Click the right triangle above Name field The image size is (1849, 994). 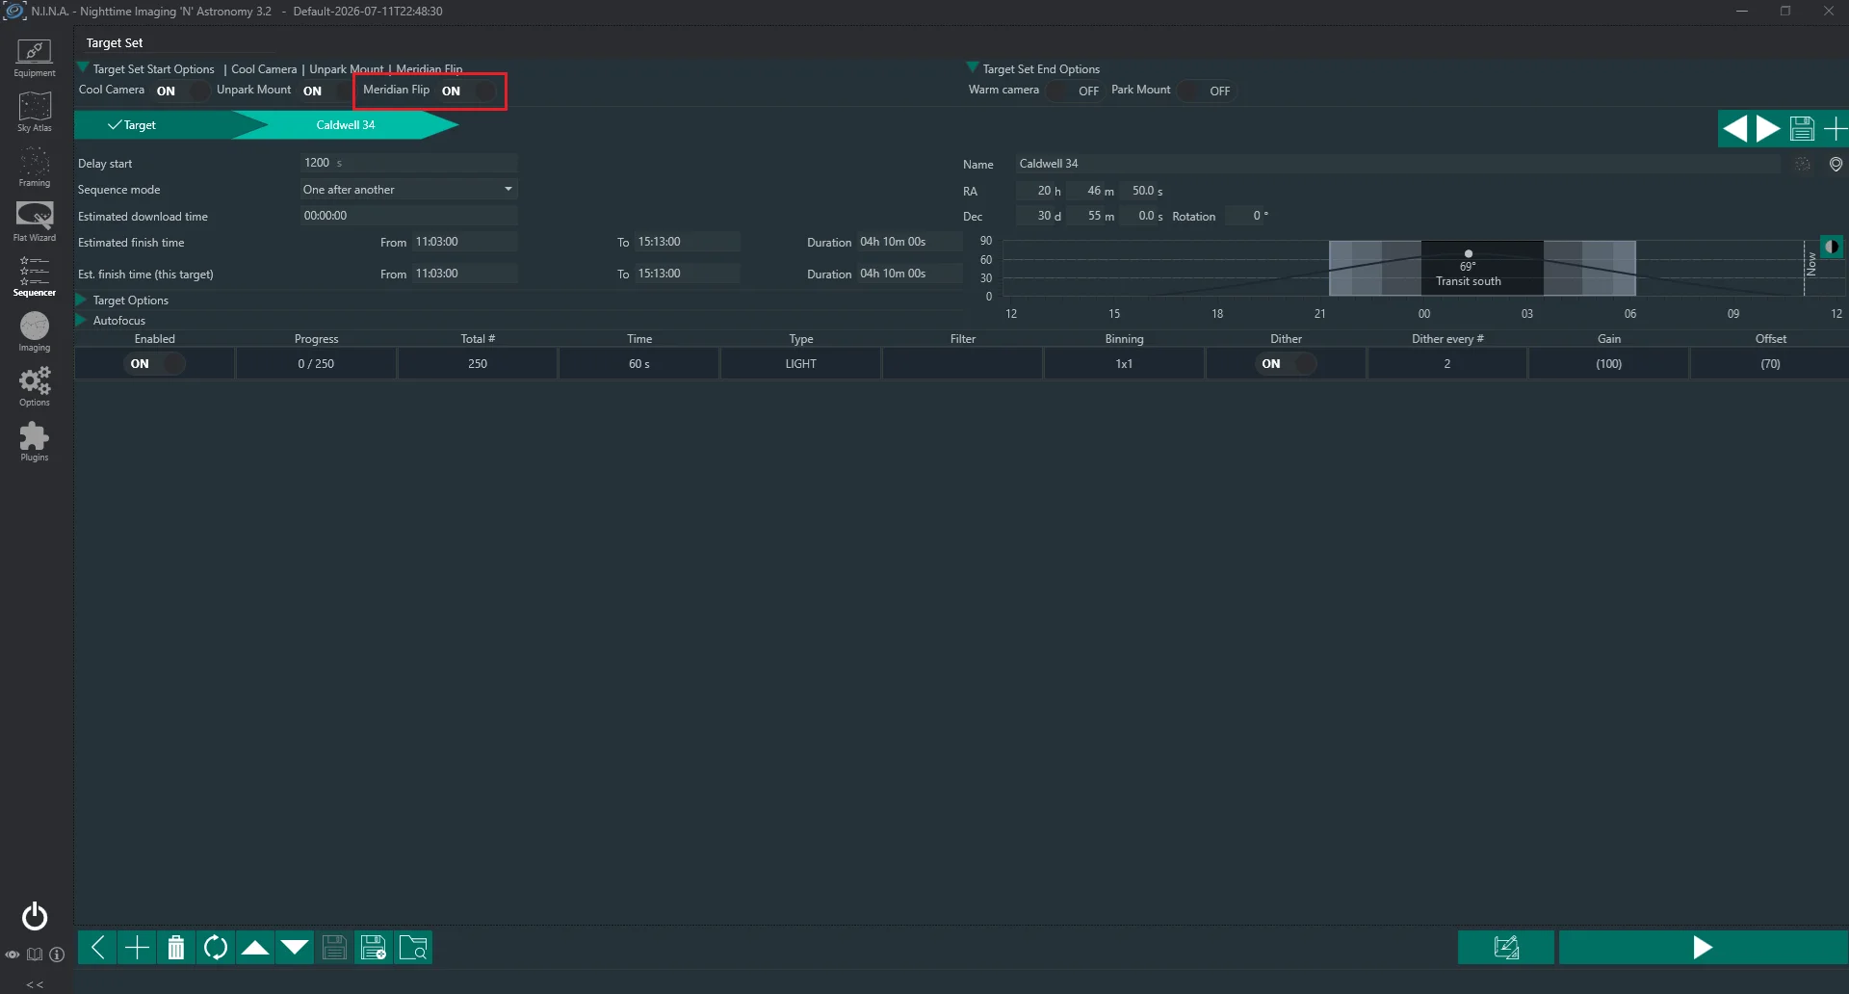tap(1768, 129)
